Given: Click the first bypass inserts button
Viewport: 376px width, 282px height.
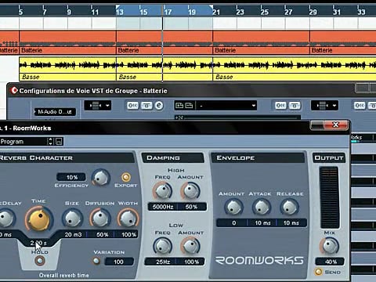Looking at the screenshot, I should (x=132, y=106).
